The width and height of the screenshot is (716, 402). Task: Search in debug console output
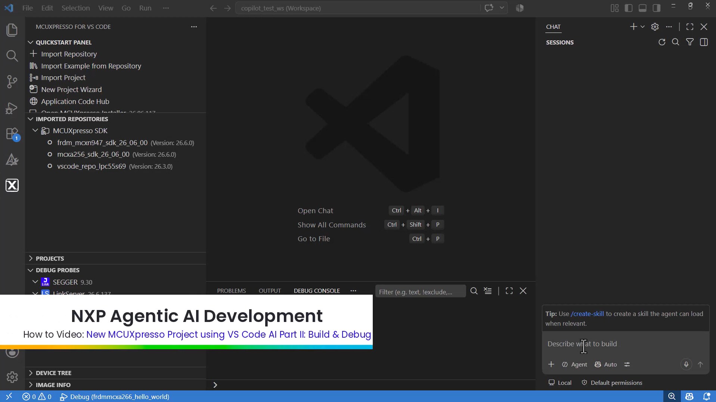click(x=474, y=291)
